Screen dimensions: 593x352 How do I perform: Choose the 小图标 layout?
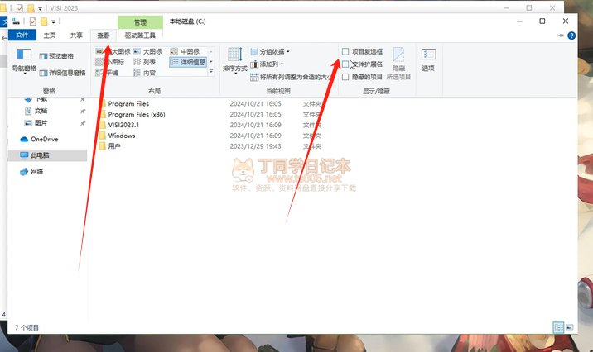point(109,62)
